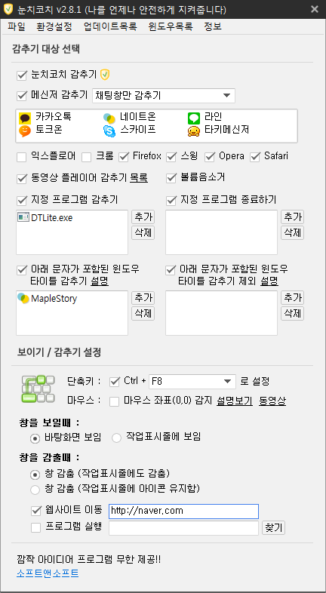Screen dimensions: 326x593
Task: Select the NateOn messenger icon
Action: coord(109,118)
